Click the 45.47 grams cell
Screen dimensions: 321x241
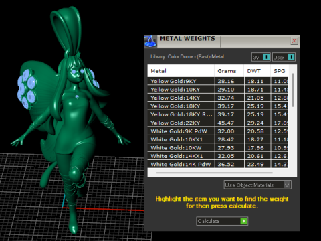coord(229,123)
